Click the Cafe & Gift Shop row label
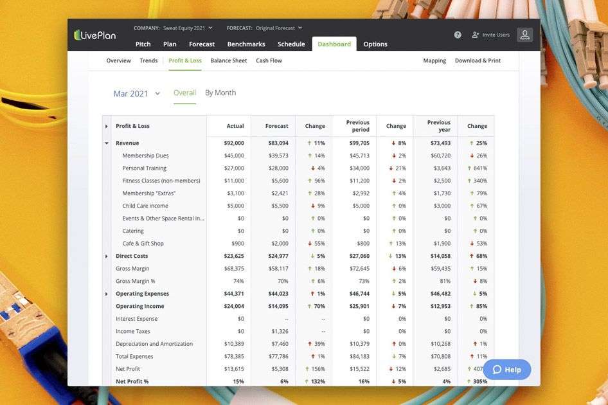Image resolution: width=608 pixels, height=405 pixels. click(x=143, y=243)
